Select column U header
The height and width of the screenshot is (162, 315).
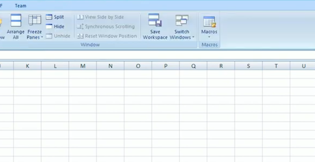[303, 66]
